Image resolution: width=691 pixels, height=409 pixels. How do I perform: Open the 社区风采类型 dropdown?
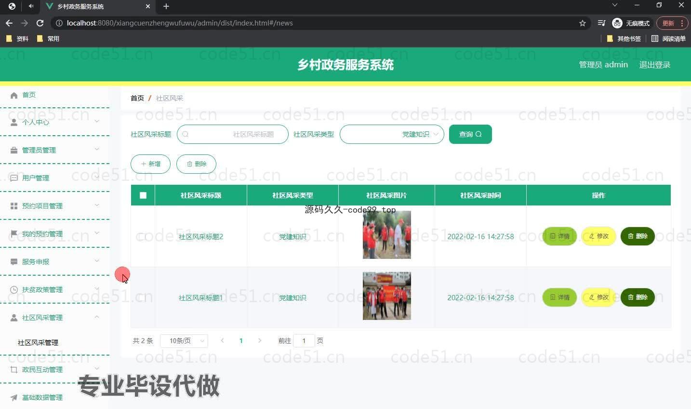click(x=392, y=134)
